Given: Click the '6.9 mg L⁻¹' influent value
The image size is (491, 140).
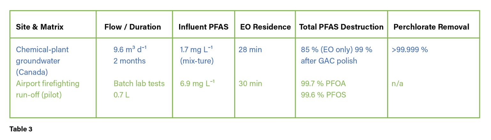Looking at the screenshot, I should click(197, 84).
